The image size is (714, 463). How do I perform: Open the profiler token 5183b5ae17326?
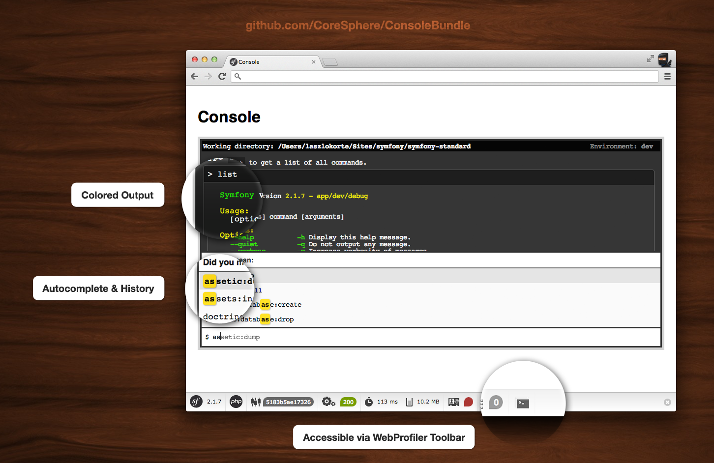(x=289, y=402)
